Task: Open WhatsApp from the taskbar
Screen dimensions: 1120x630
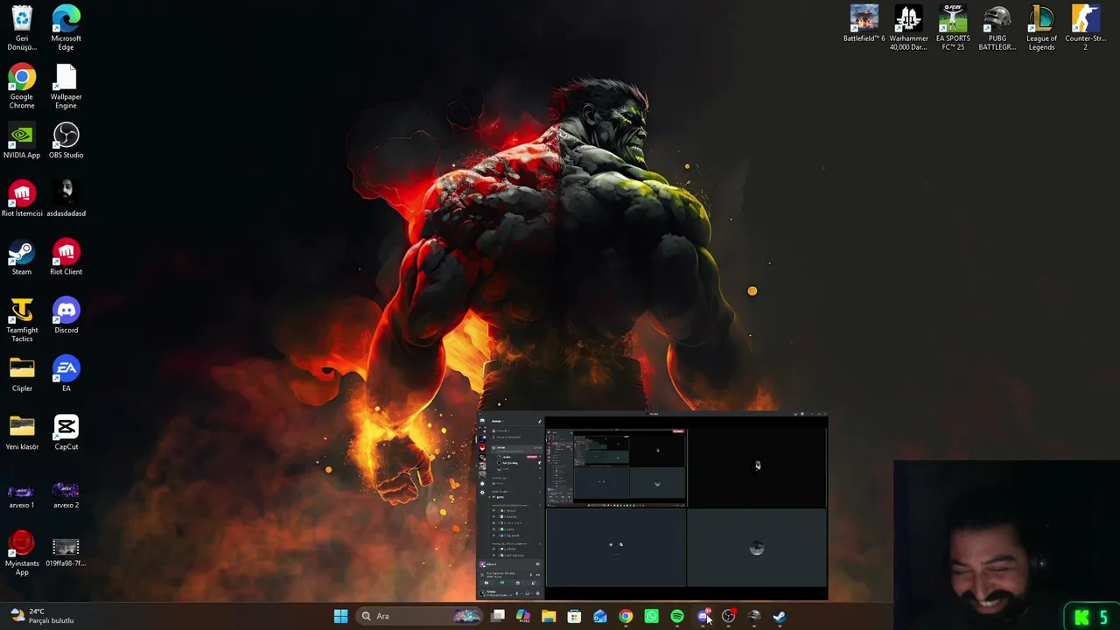Action: pyautogui.click(x=651, y=616)
